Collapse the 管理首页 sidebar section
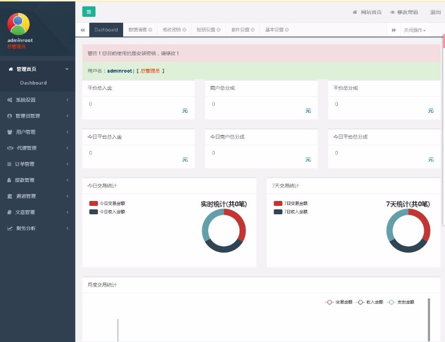 (38, 69)
